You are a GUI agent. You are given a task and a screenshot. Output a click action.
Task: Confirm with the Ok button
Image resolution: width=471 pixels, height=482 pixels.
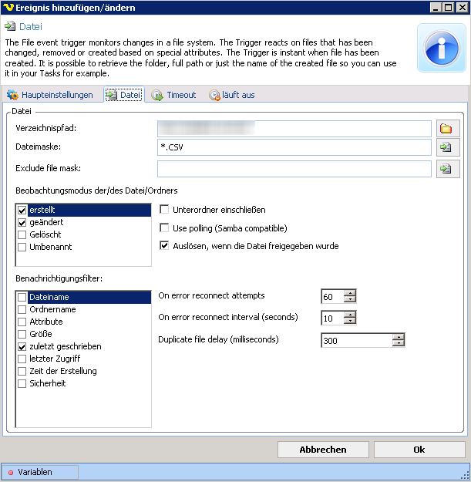coord(419,450)
